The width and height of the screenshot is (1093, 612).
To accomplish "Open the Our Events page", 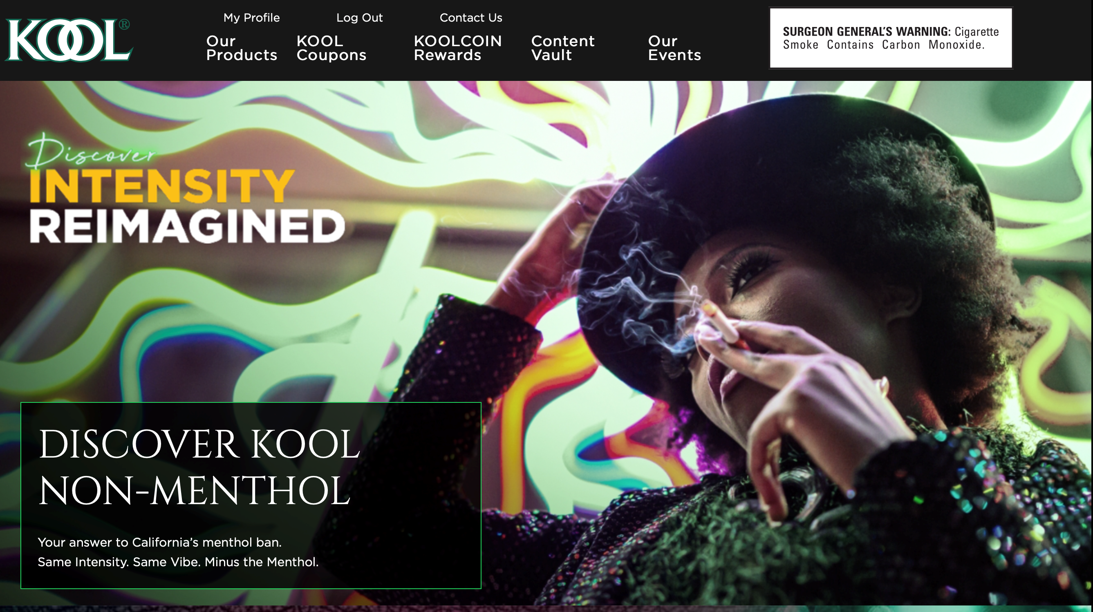I will [674, 48].
